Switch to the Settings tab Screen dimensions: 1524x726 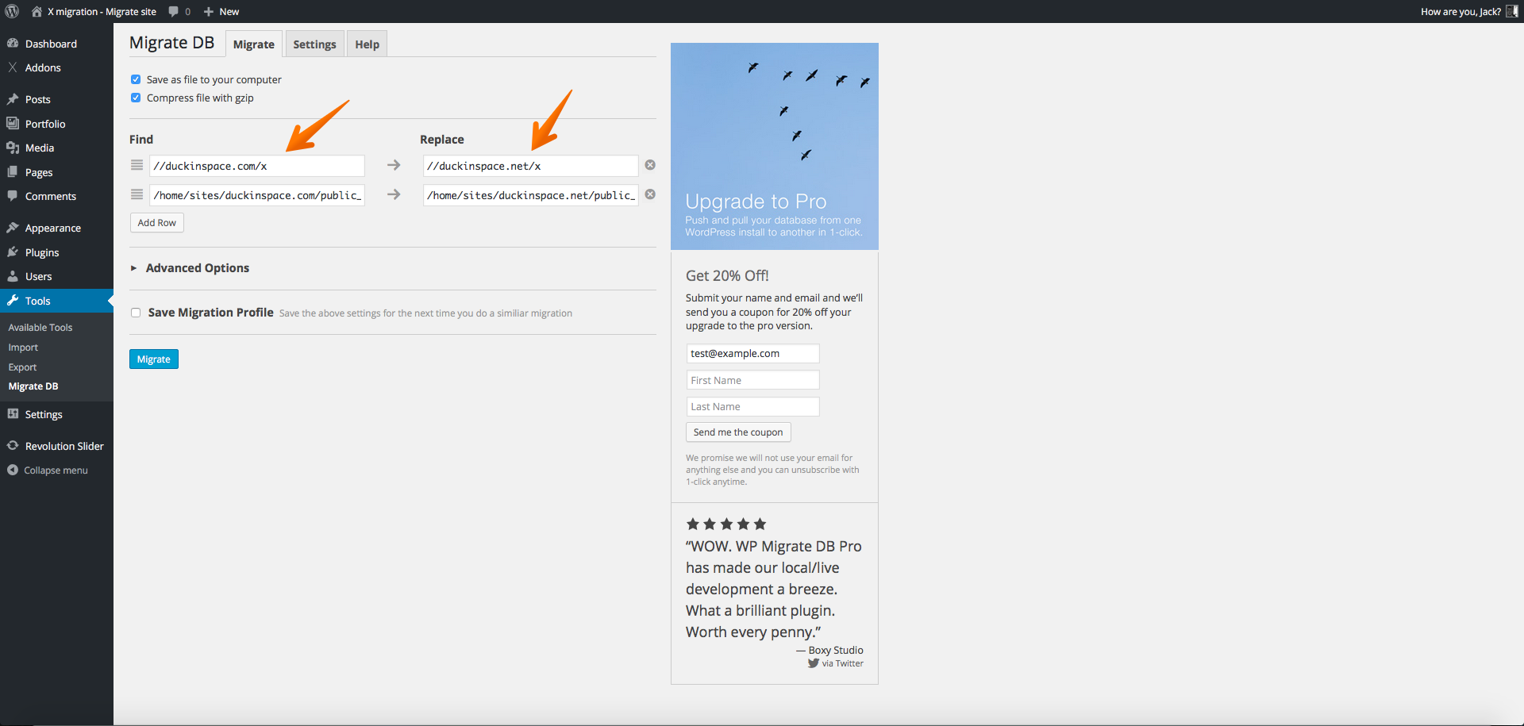(314, 44)
